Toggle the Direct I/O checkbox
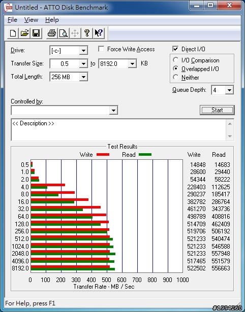This screenshot has height=312, width=245. coord(175,49)
